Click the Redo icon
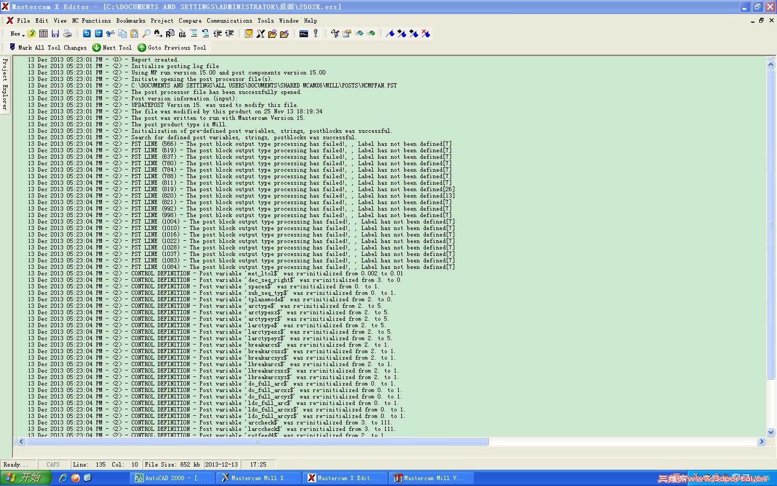 pos(98,33)
